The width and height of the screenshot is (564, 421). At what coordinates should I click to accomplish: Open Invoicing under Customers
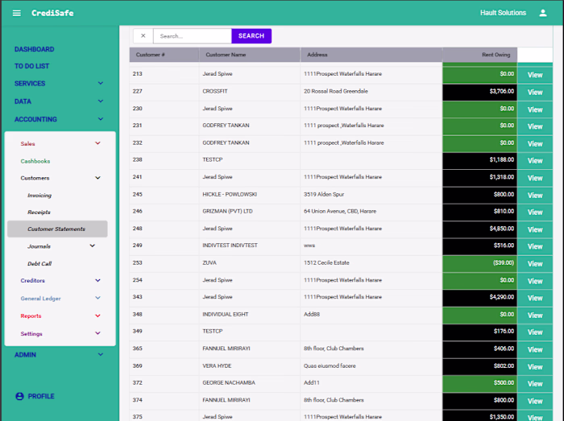click(x=39, y=196)
